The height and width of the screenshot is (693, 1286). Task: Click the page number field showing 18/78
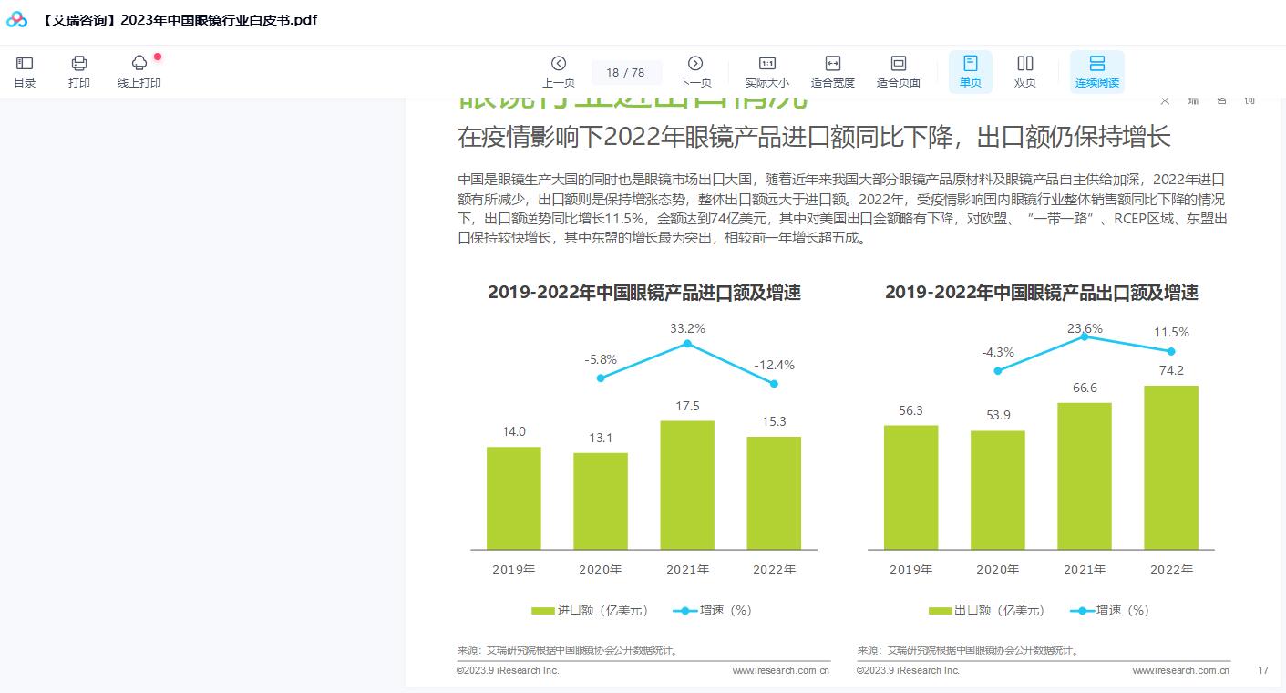626,70
